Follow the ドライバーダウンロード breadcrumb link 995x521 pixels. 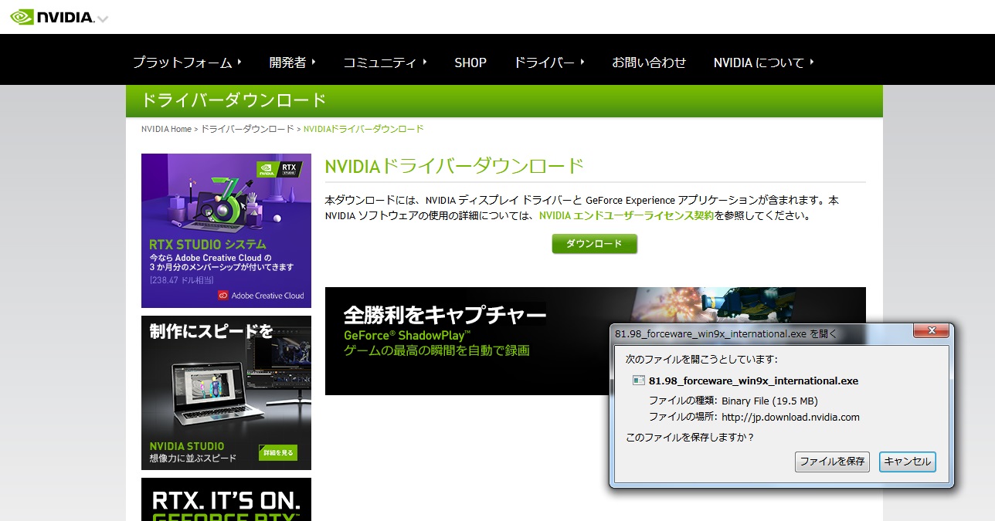247,129
